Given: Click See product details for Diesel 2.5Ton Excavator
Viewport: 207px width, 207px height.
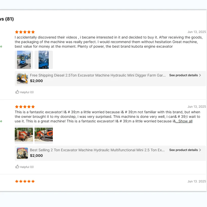Looking at the screenshot, I should 183,75.
